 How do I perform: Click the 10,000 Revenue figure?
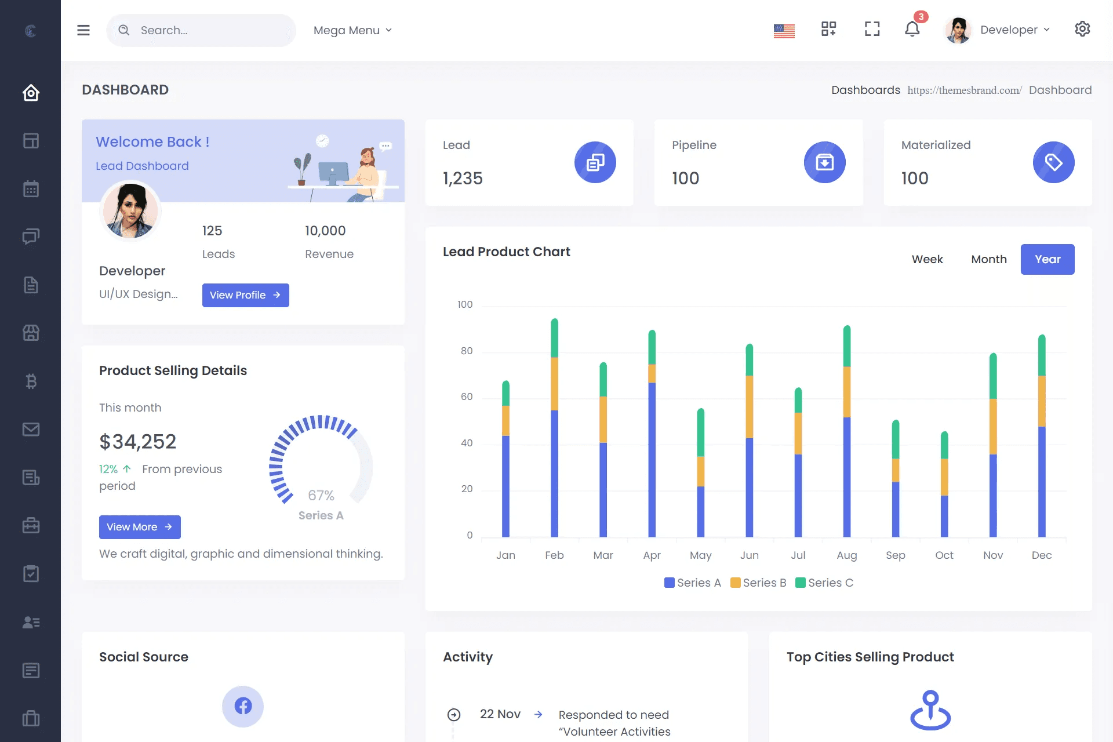[325, 231]
